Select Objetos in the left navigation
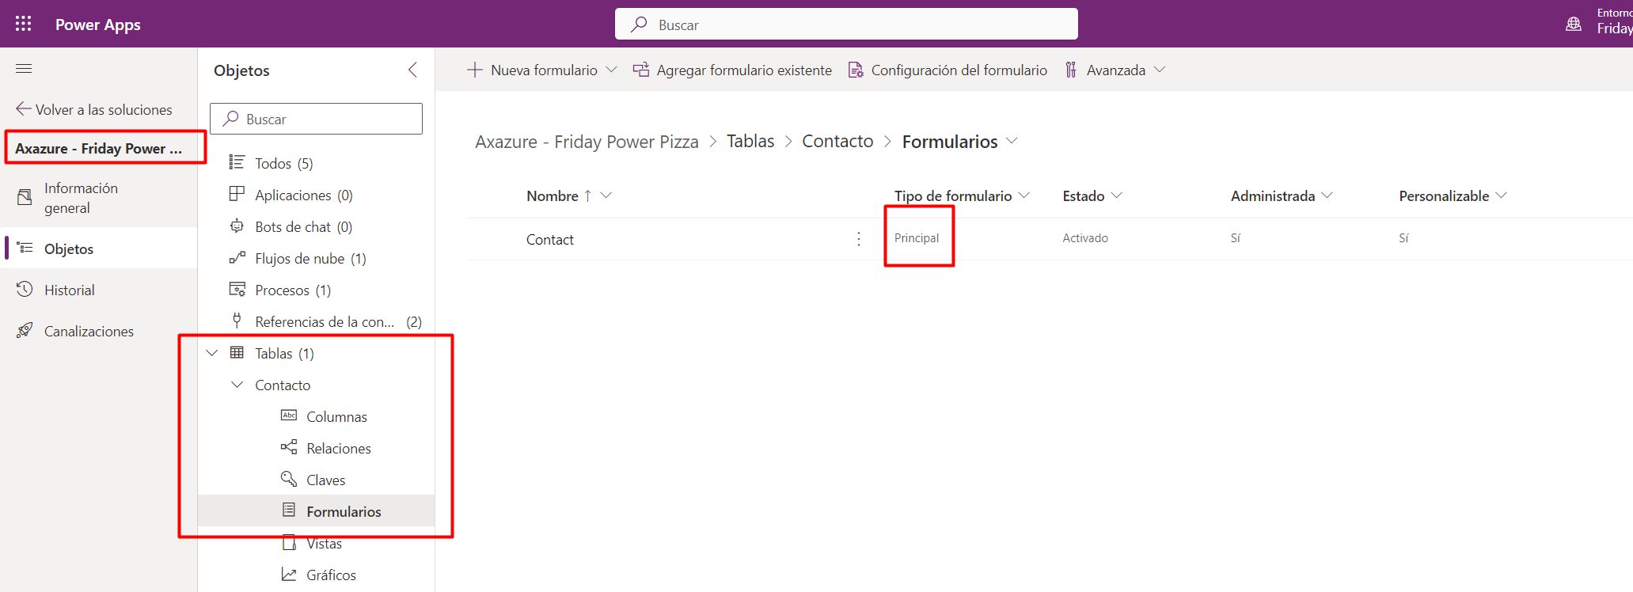This screenshot has width=1633, height=592. [99, 249]
